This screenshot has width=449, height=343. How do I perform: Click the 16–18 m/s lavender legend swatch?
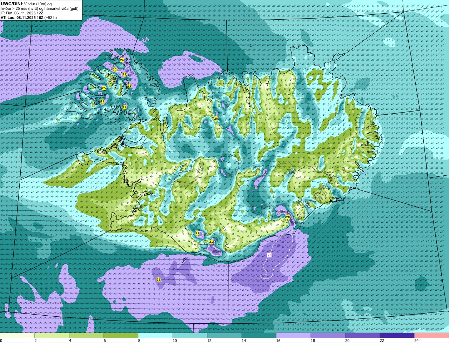point(294,335)
